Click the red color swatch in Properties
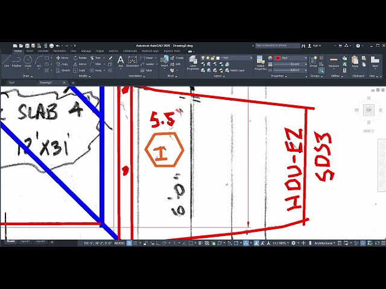The width and height of the screenshot is (386, 289). click(x=278, y=58)
